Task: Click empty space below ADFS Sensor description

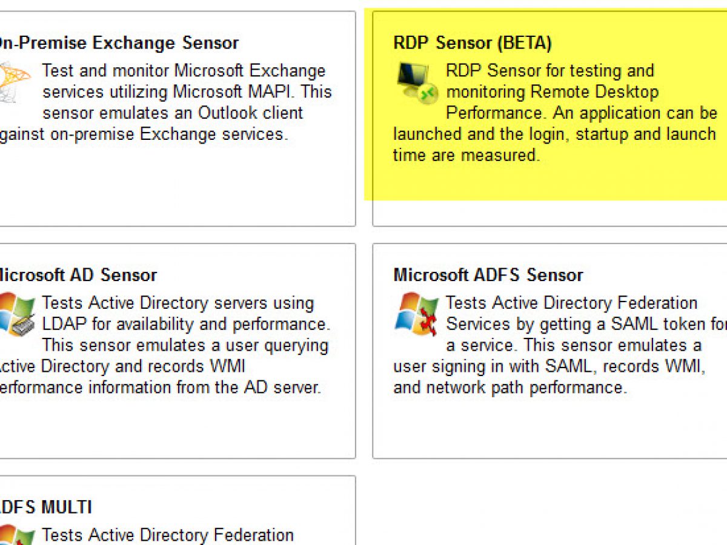Action: click(550, 427)
